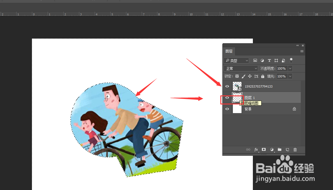Open the 填充 fill slider arrow

[290, 76]
